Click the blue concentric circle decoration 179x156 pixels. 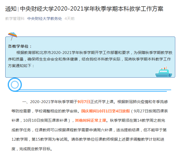click(15, 85)
